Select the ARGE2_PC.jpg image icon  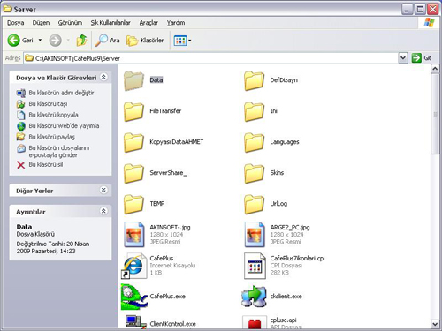(x=255, y=235)
